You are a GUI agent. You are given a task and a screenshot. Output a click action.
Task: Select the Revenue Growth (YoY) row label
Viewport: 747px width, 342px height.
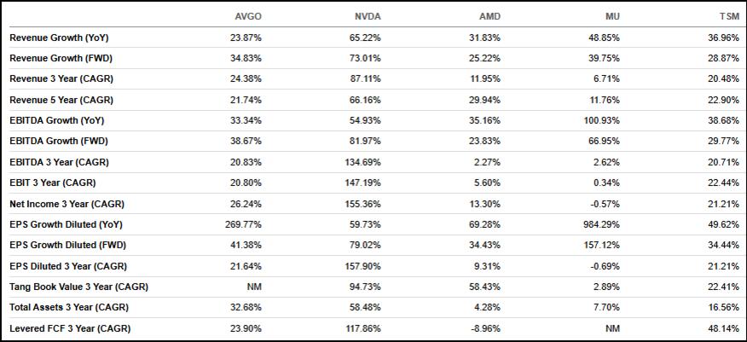pos(59,38)
